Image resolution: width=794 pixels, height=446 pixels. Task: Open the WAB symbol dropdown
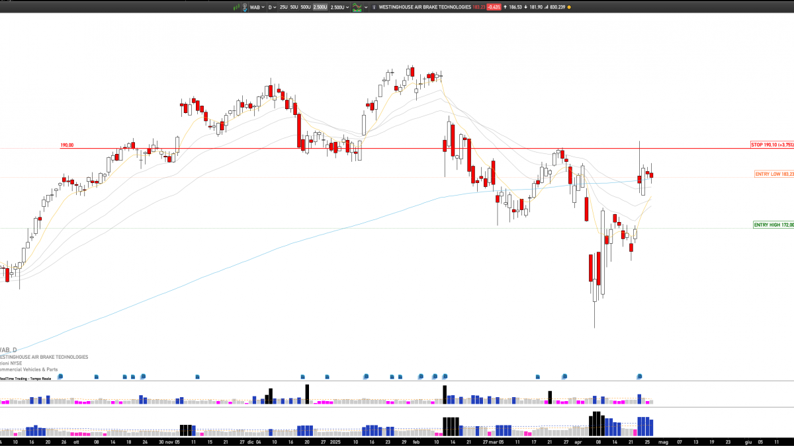point(257,7)
